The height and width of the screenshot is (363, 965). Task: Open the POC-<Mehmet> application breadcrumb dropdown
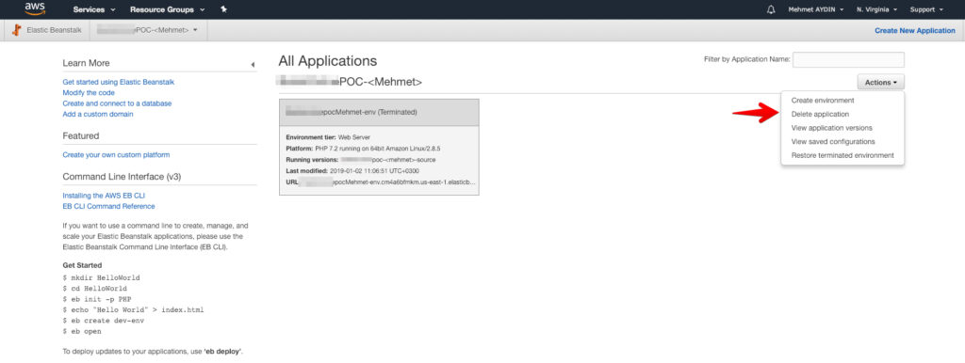148,30
